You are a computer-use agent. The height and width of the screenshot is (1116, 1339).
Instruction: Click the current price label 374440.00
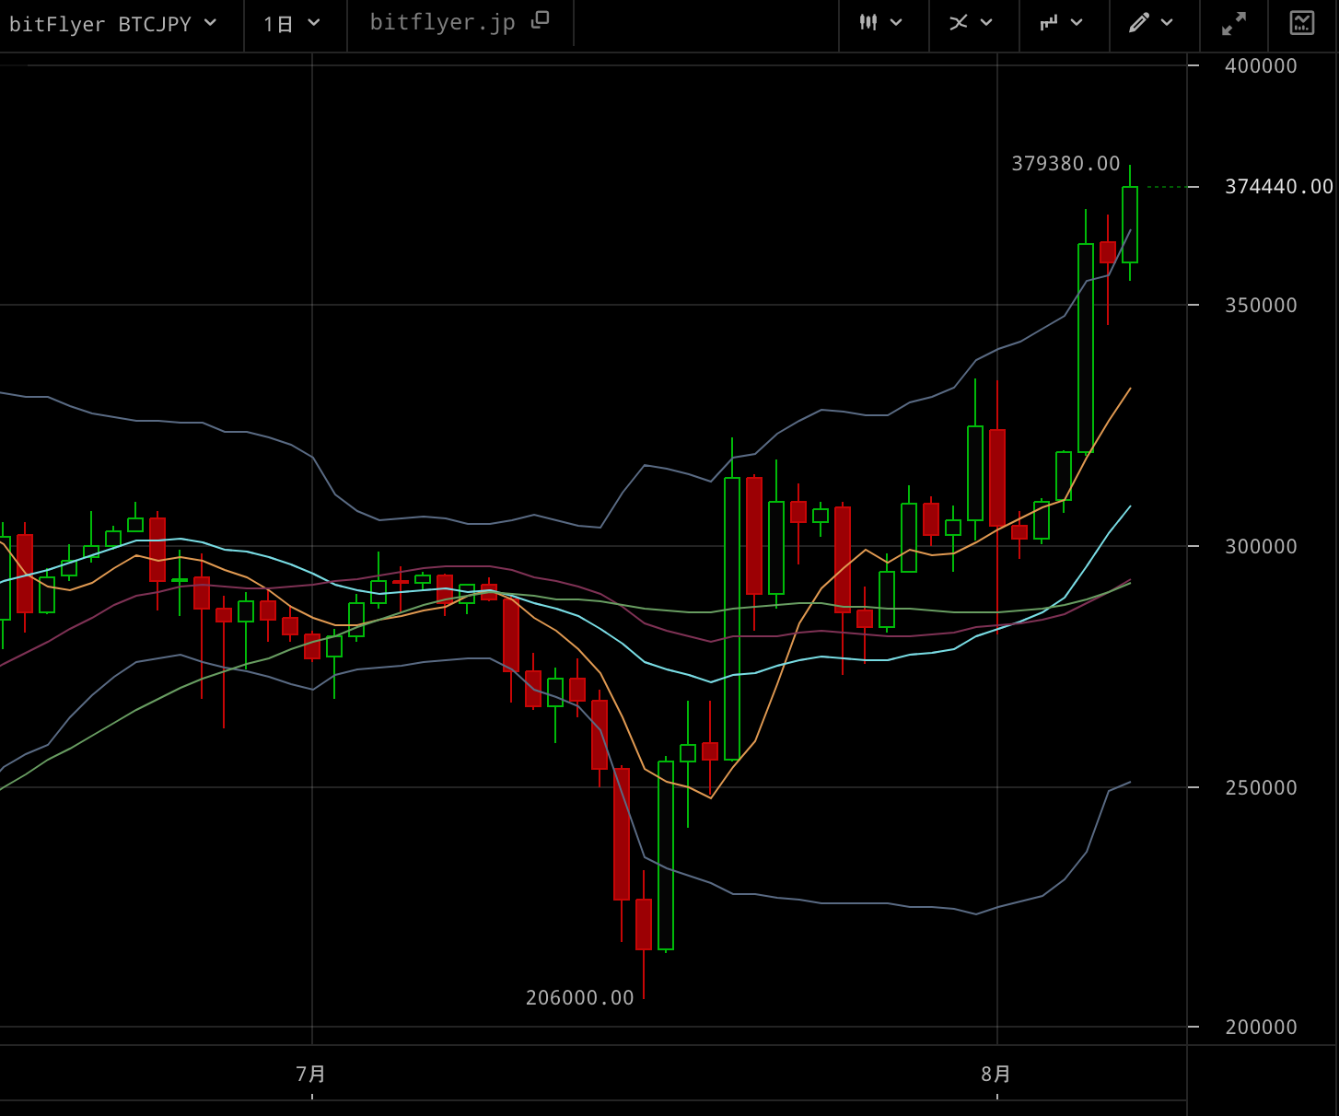pyautogui.click(x=1278, y=187)
